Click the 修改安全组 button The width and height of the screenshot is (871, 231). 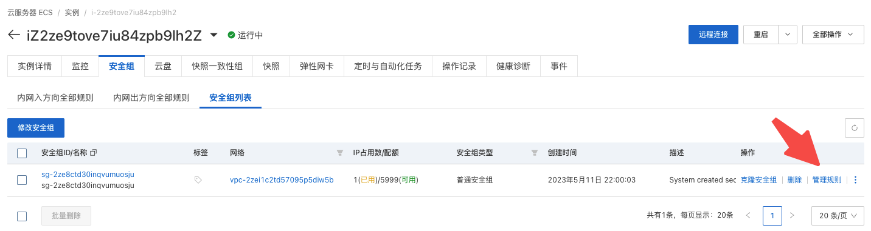click(x=36, y=128)
